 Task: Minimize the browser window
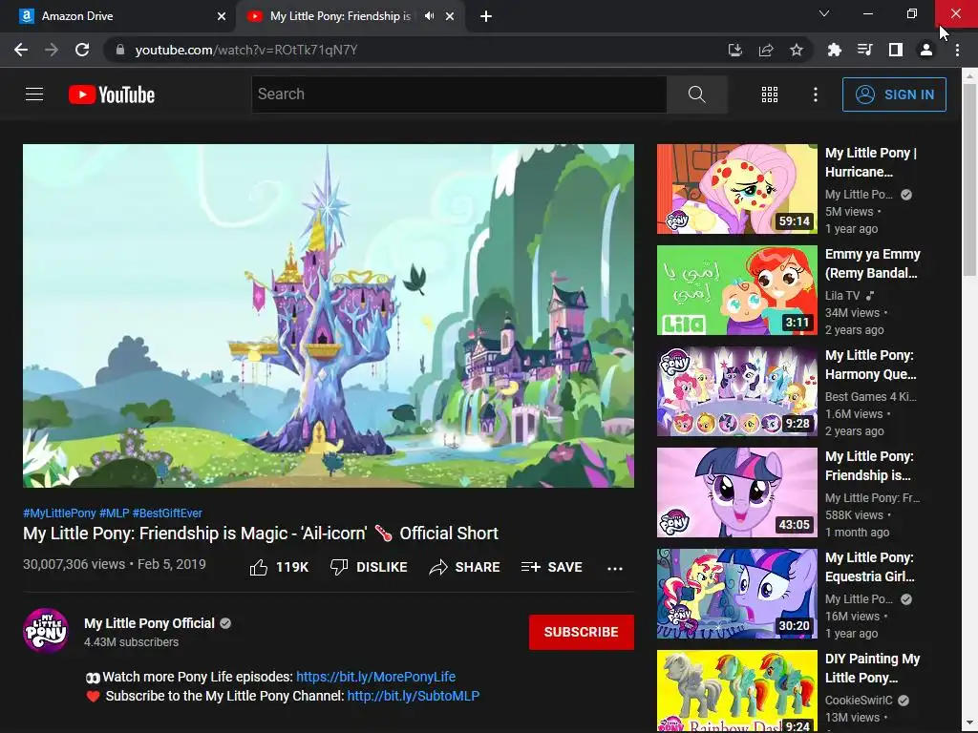[x=867, y=13]
